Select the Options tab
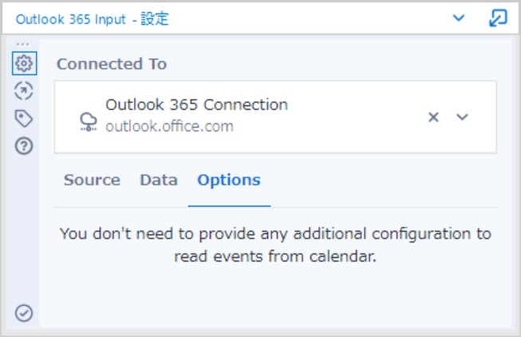Viewport: 521px width, 337px height. [229, 180]
